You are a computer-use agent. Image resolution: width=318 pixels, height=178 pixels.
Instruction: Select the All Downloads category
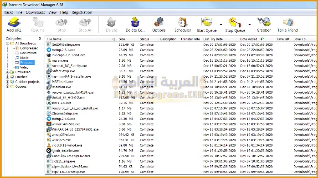pyautogui.click(x=26, y=44)
